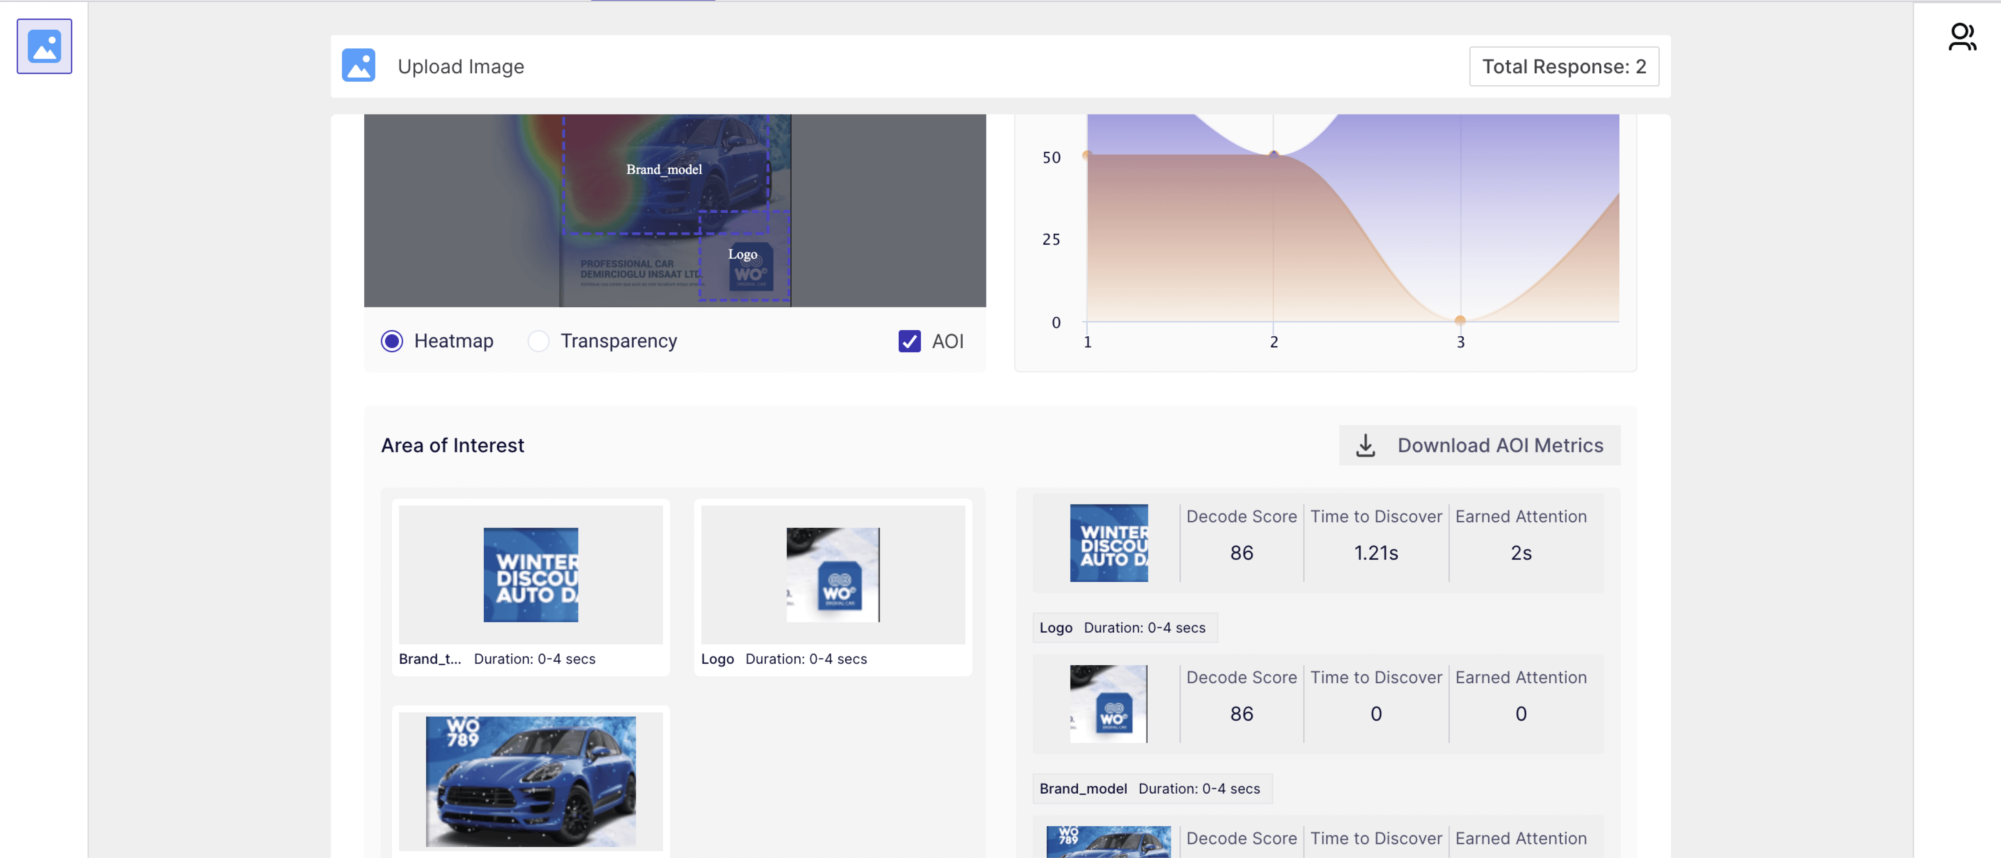Screen dimensions: 2001x858
Task: Click the Earned Attention value 2s
Action: 1521,553
